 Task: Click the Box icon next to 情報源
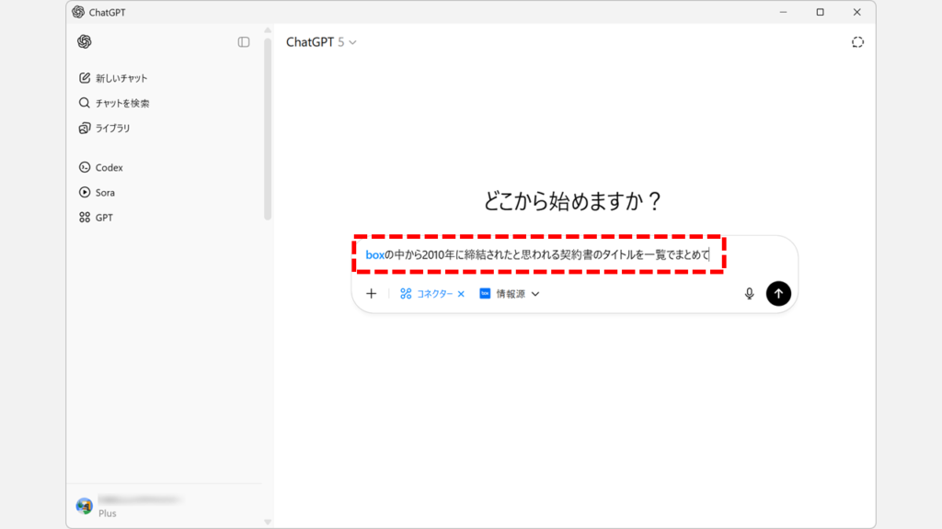tap(485, 293)
